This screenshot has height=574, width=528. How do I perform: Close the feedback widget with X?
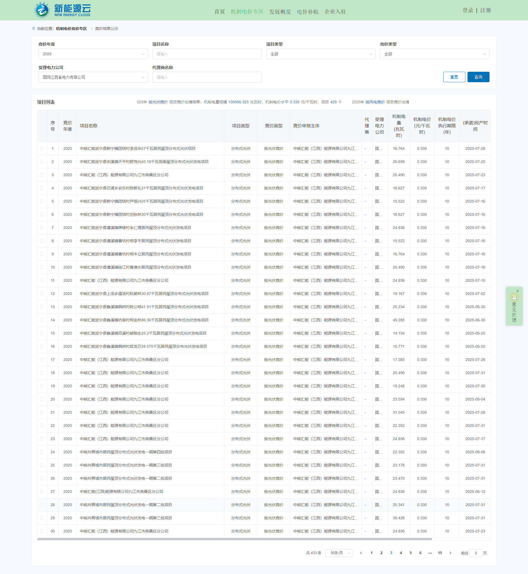click(x=518, y=291)
